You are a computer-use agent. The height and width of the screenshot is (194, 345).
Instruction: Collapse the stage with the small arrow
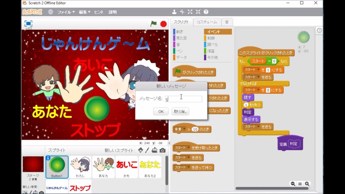(169, 143)
